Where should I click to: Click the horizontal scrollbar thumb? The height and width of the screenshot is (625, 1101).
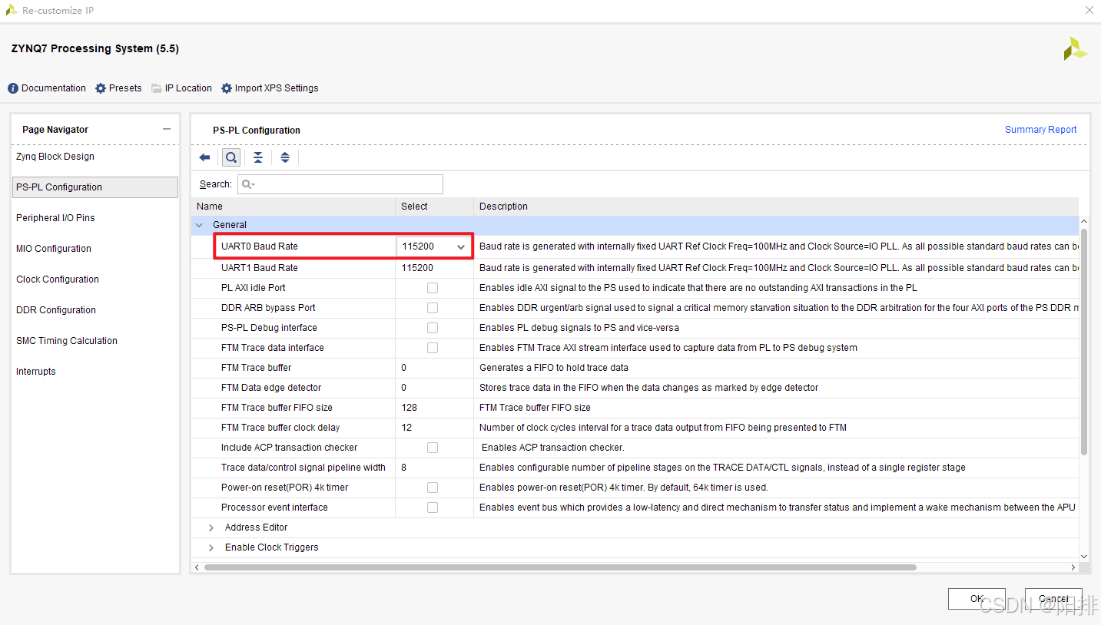click(560, 567)
